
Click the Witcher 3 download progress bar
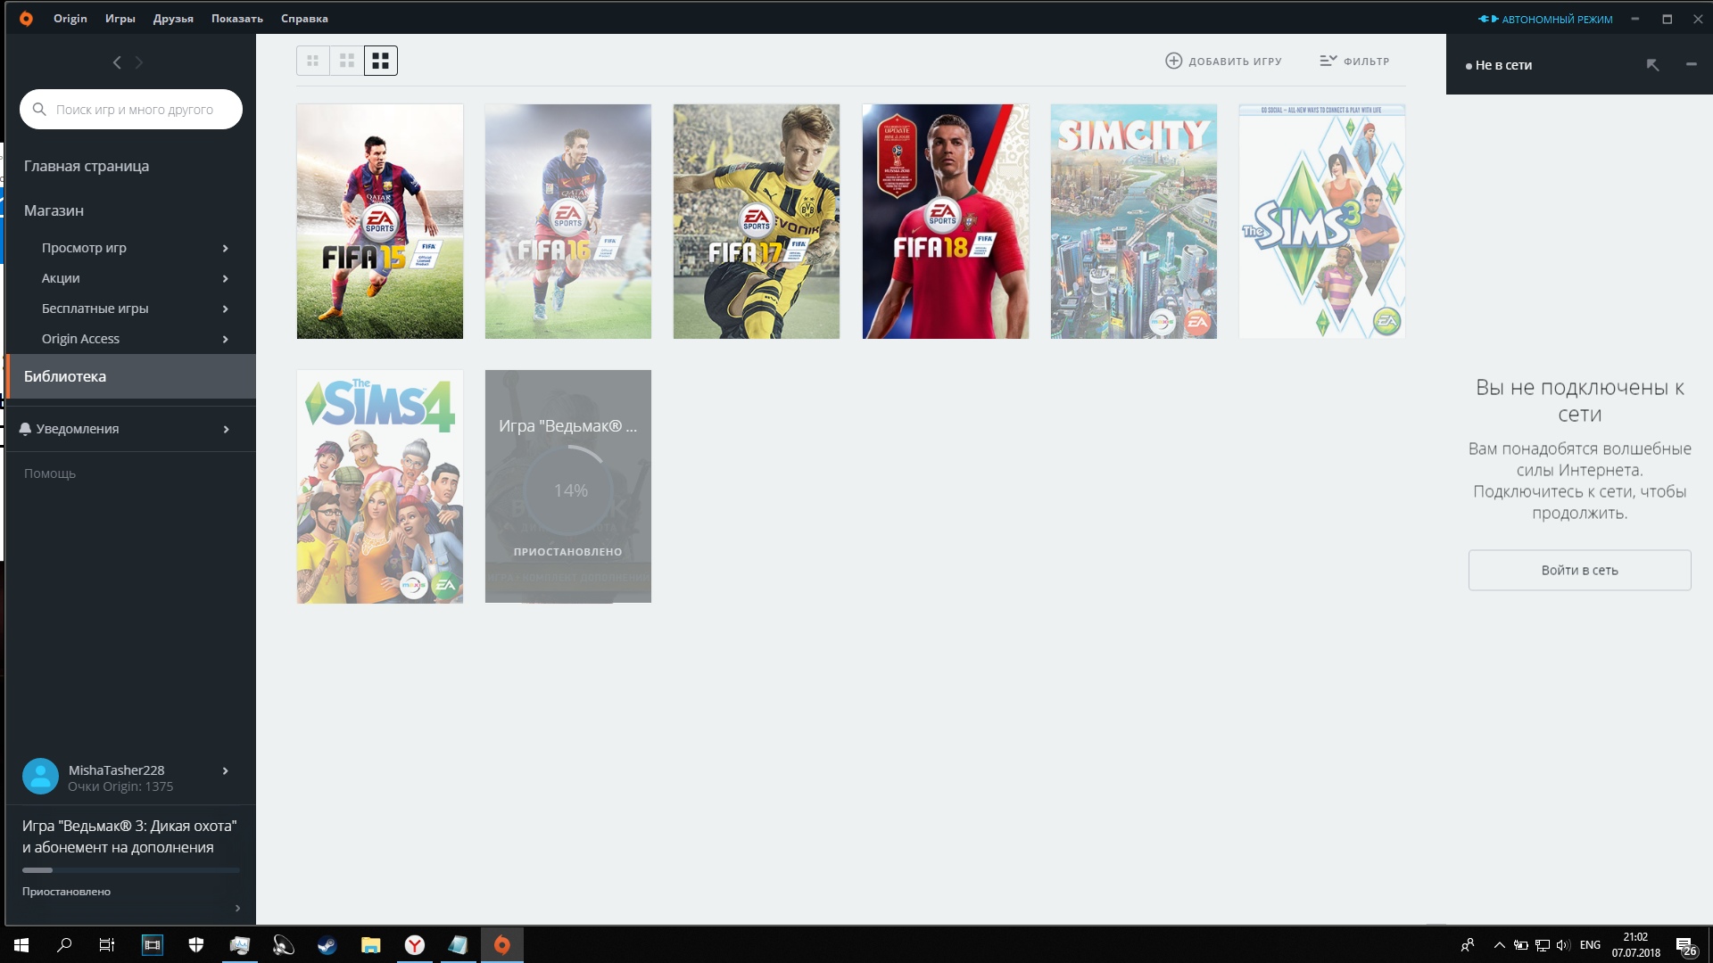[131, 869]
